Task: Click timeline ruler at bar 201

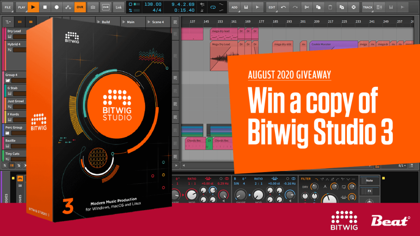Action: (x=303, y=21)
